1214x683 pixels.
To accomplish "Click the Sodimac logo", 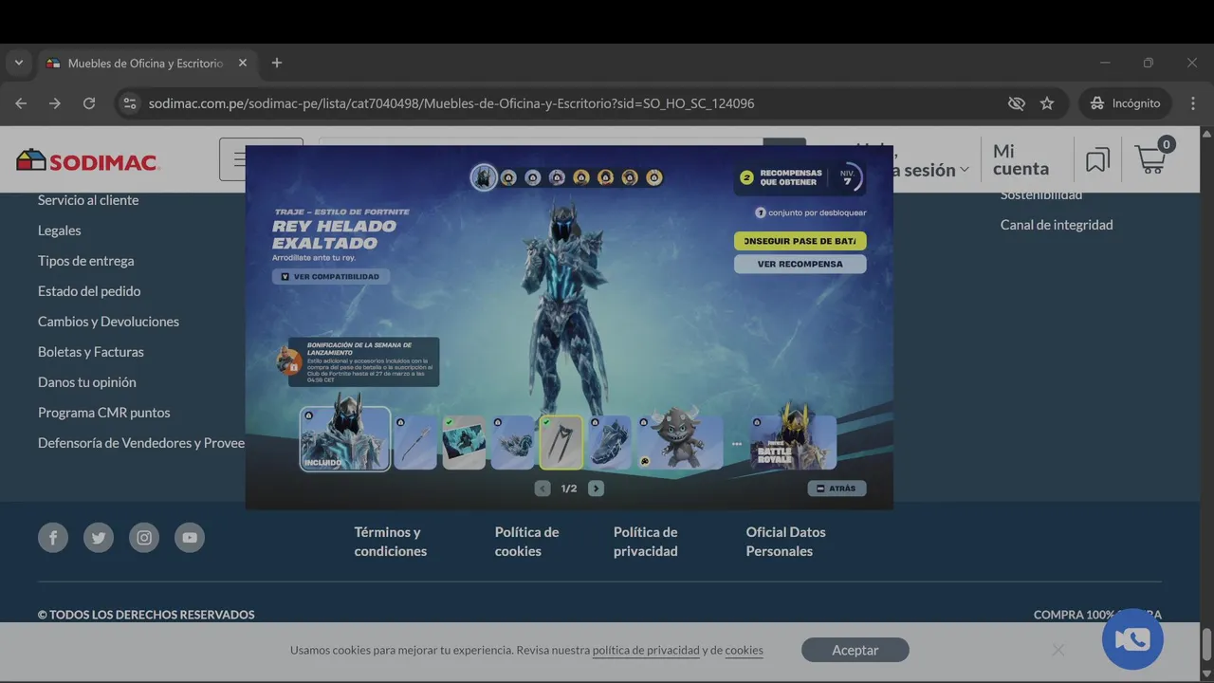I will (87, 160).
